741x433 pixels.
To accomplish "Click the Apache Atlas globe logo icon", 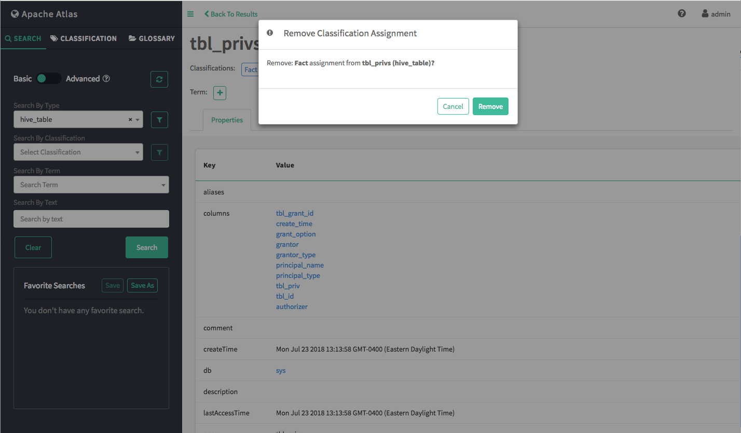I will (15, 14).
